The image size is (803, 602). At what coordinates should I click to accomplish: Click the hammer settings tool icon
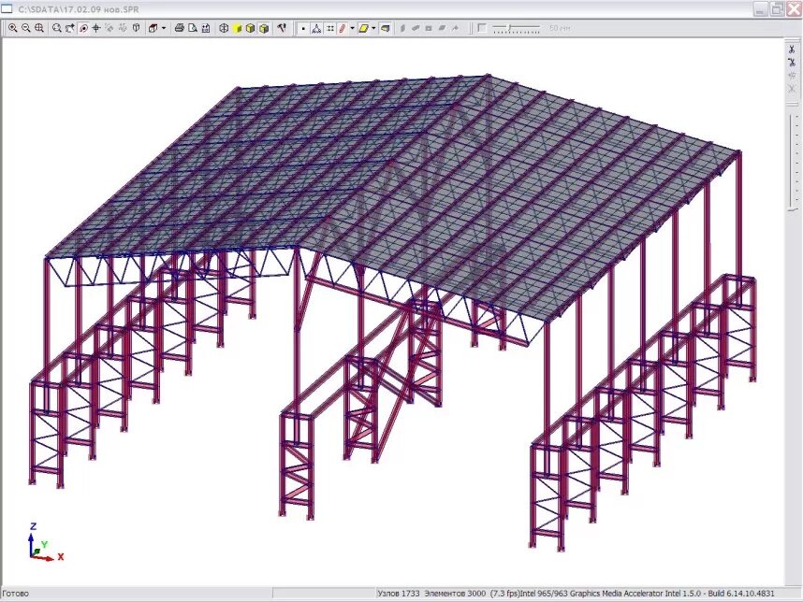click(282, 28)
